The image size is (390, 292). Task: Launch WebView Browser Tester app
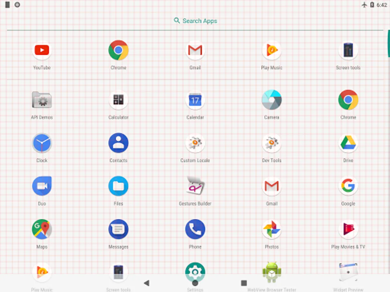[272, 273]
